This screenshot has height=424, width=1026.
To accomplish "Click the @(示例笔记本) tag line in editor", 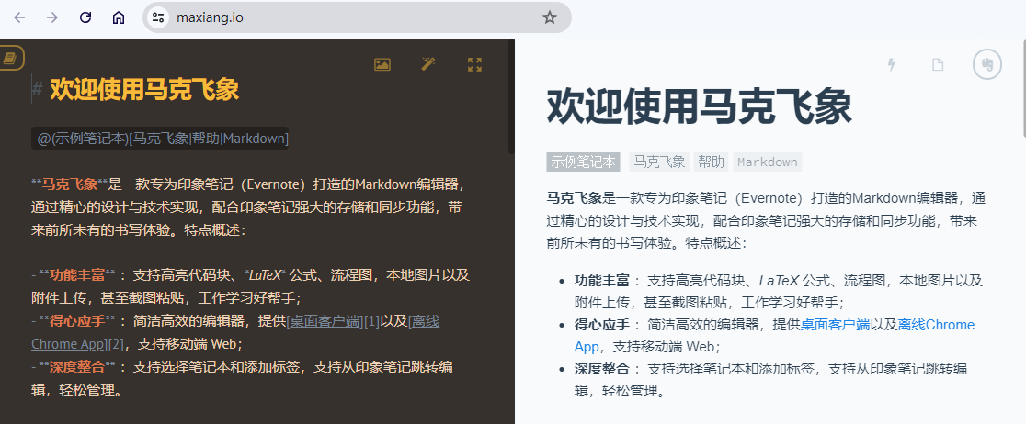I will click(x=160, y=139).
